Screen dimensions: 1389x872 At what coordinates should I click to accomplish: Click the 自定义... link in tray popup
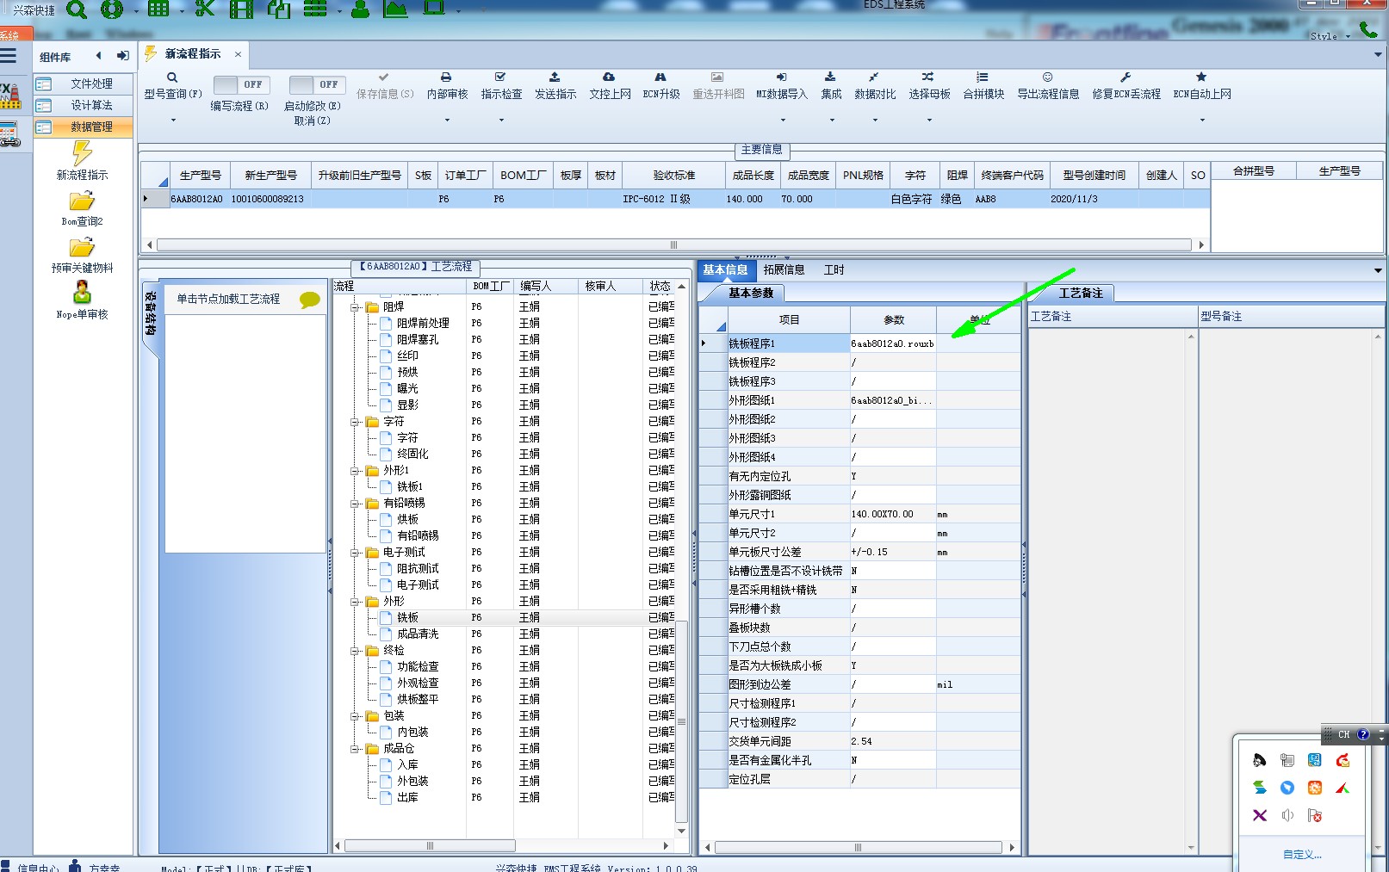pos(1302,855)
